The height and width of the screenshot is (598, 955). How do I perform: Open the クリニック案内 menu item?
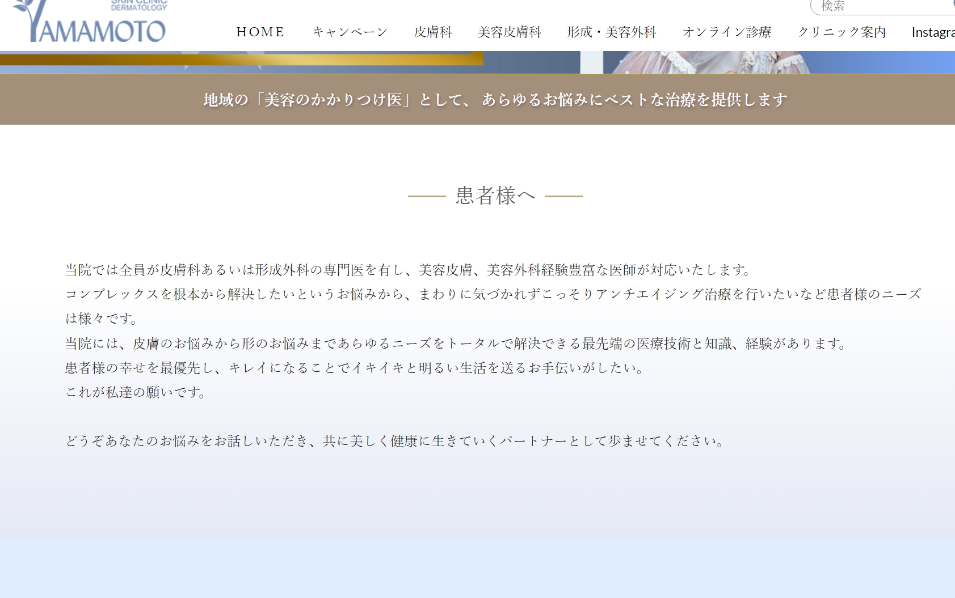point(842,32)
